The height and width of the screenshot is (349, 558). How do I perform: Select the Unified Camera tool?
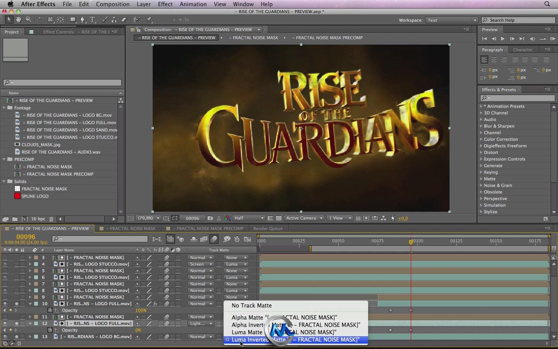point(51,19)
